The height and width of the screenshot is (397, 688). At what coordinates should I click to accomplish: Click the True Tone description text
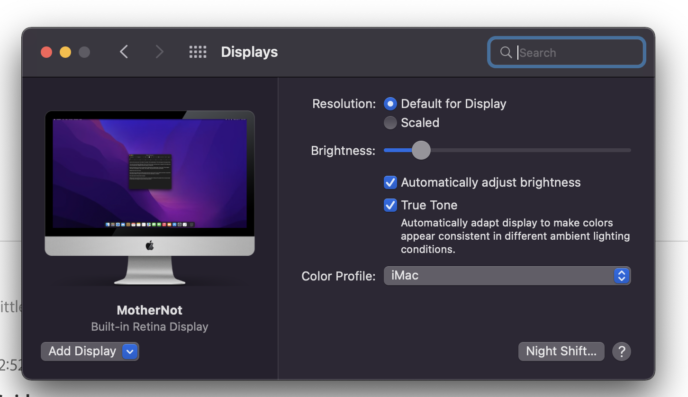[516, 236]
